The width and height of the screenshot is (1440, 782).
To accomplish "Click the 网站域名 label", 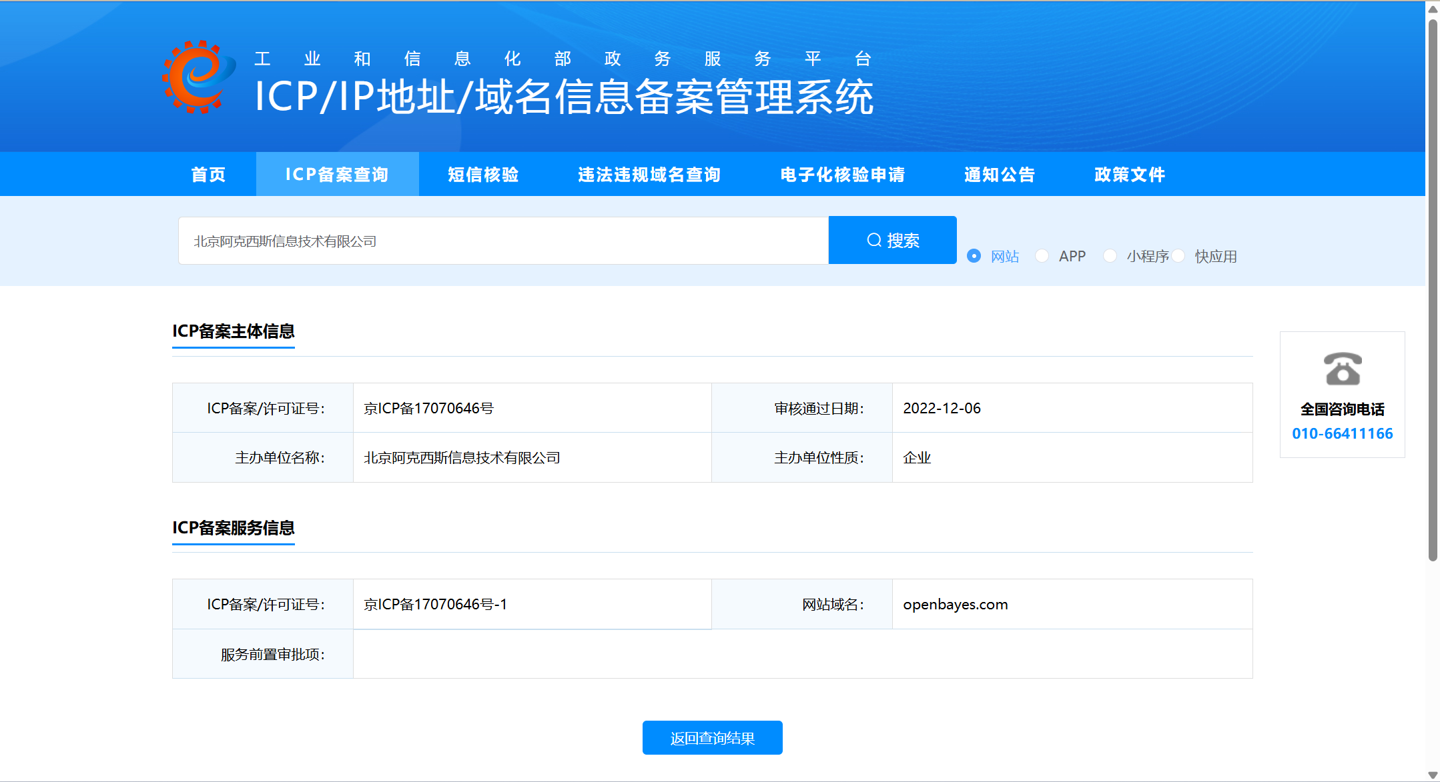I will click(x=833, y=605).
